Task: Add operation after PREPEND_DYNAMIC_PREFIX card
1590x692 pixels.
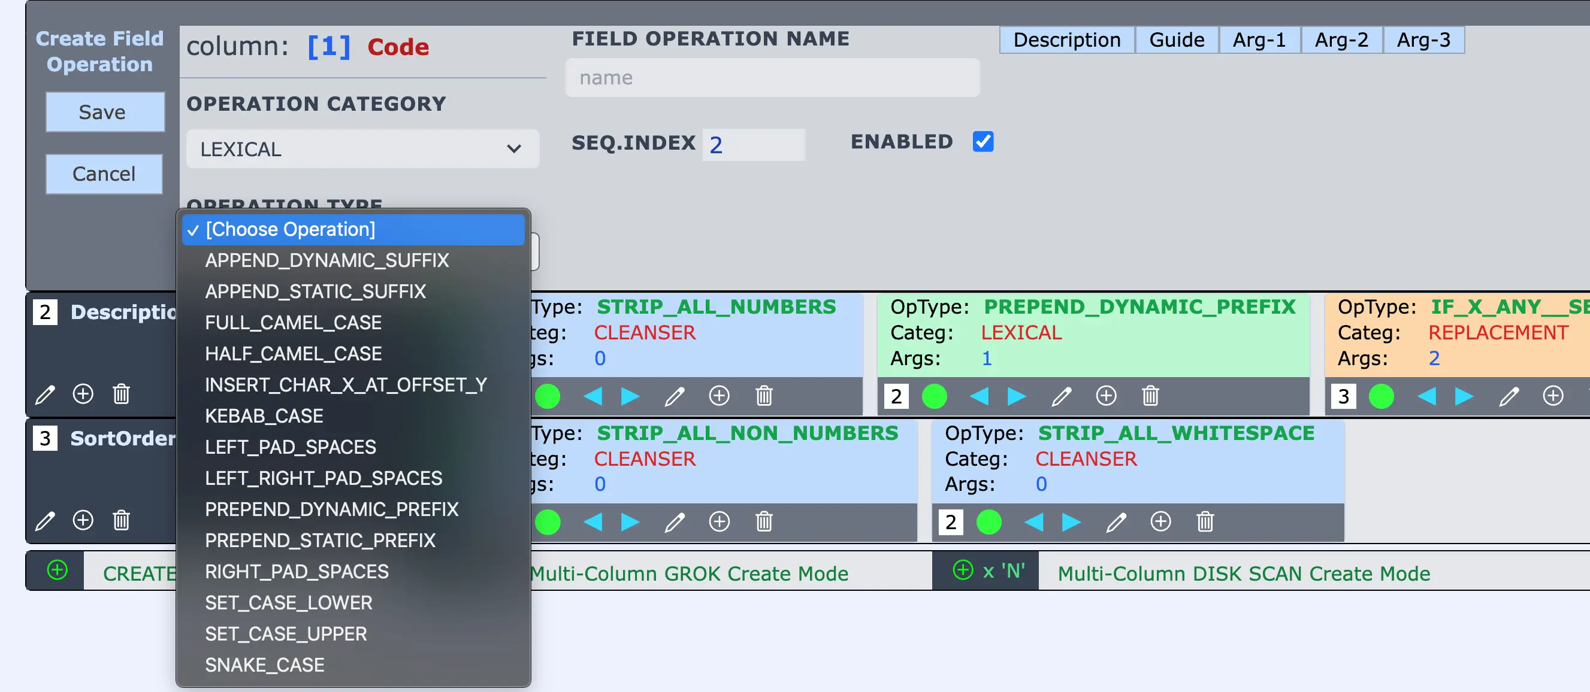Action: (1106, 395)
